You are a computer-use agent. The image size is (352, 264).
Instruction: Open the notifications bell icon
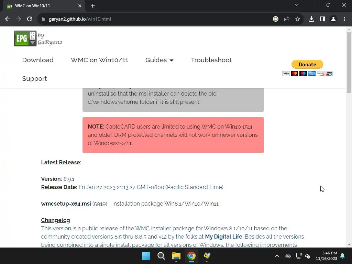point(343,256)
